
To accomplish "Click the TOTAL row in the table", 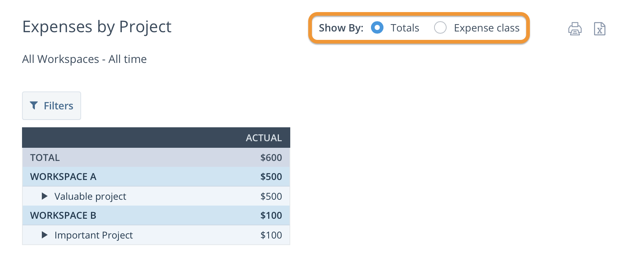I will [x=45, y=157].
